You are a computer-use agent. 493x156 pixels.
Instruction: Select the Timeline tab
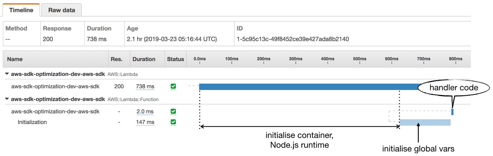(x=21, y=10)
